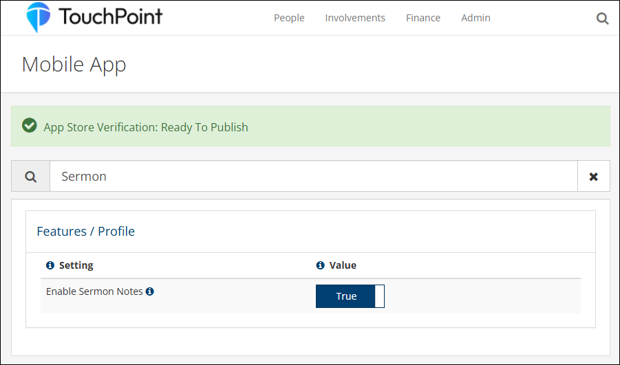
Task: Focus the Sermon search input field
Action: [313, 177]
